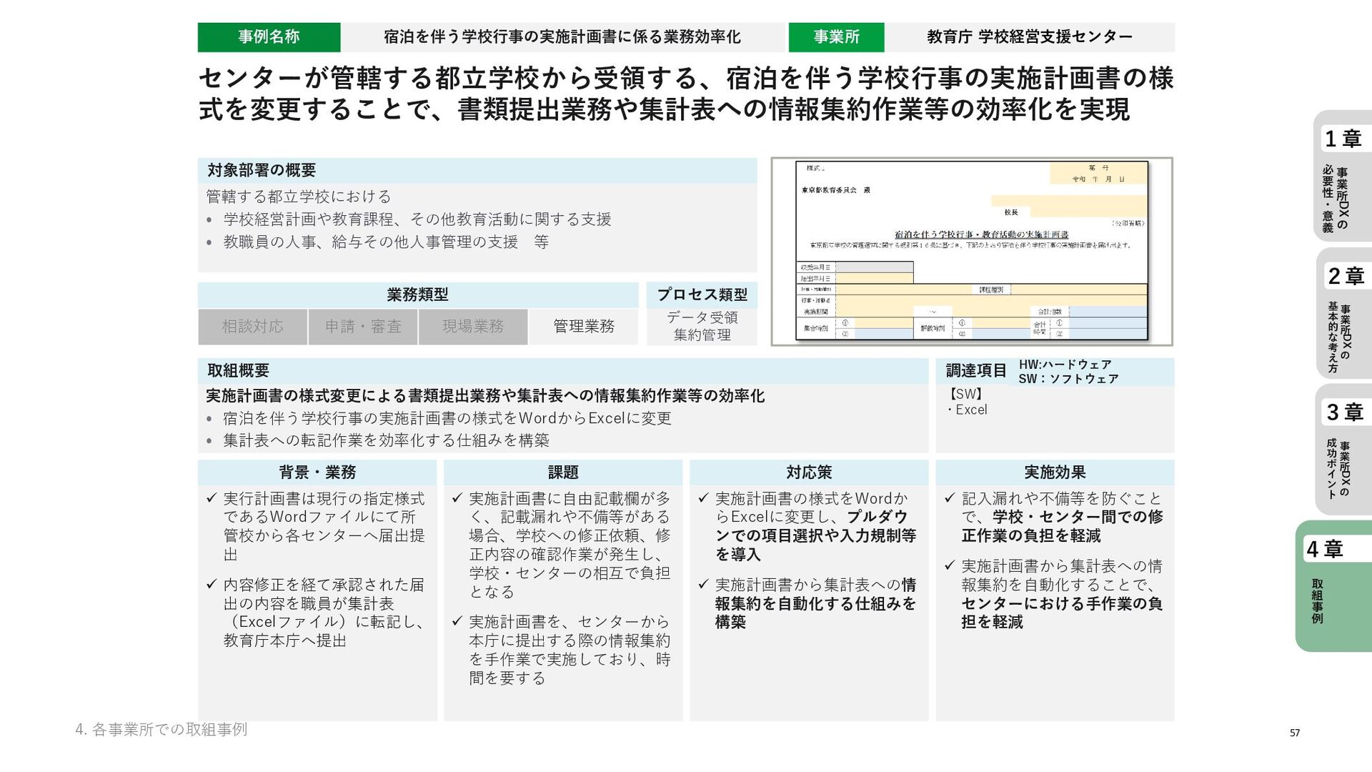Image resolution: width=1372 pixels, height=772 pixels.
Task: Click the 取組概要 section header
Action: click(x=238, y=370)
